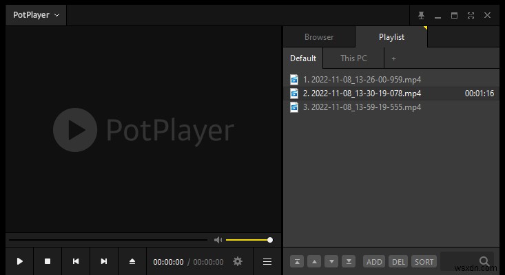Open a file with the eject button
The width and height of the screenshot is (505, 275).
(132, 261)
